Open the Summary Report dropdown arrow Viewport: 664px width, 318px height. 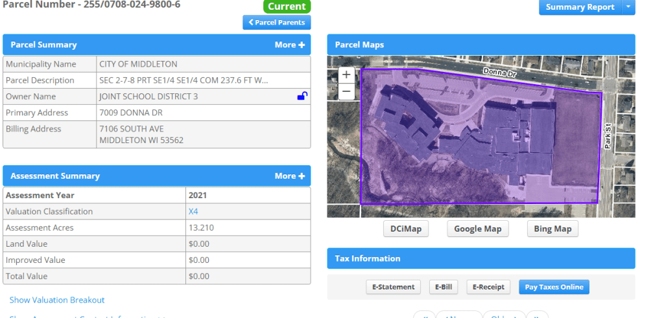click(x=628, y=7)
